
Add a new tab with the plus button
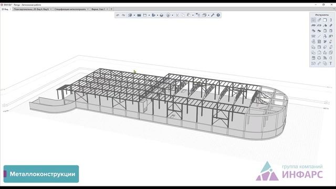tap(111, 9)
